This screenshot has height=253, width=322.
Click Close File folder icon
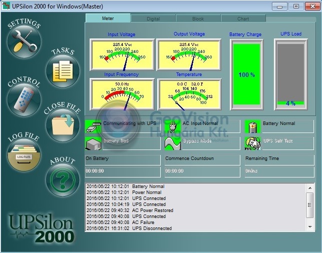tap(63, 124)
